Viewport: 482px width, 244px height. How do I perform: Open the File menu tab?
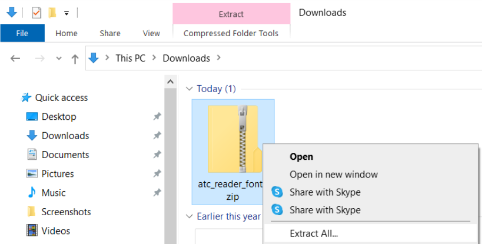(x=22, y=33)
